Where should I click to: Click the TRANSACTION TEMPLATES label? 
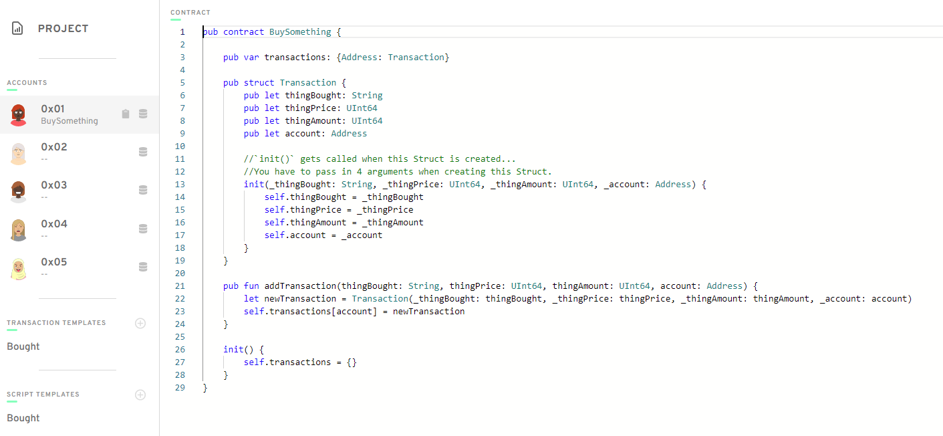(56, 323)
